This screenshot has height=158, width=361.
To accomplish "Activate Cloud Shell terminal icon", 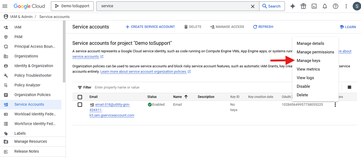I will (314, 6).
